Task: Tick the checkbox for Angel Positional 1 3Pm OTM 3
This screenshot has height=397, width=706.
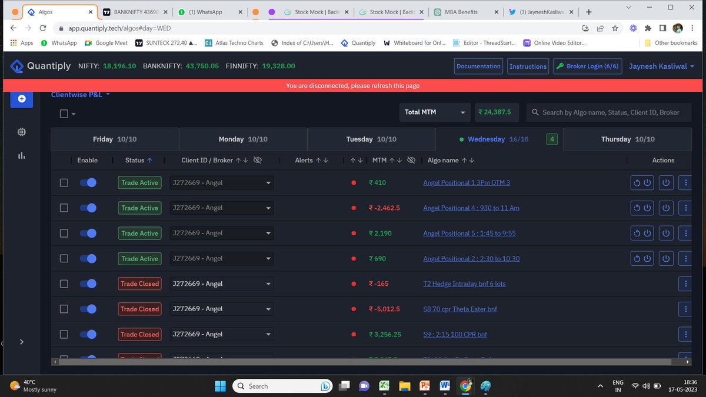Action: pos(64,183)
